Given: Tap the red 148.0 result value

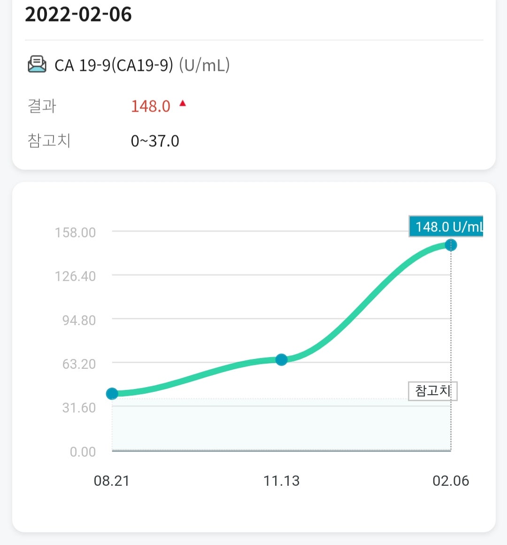Looking at the screenshot, I should 151,106.
